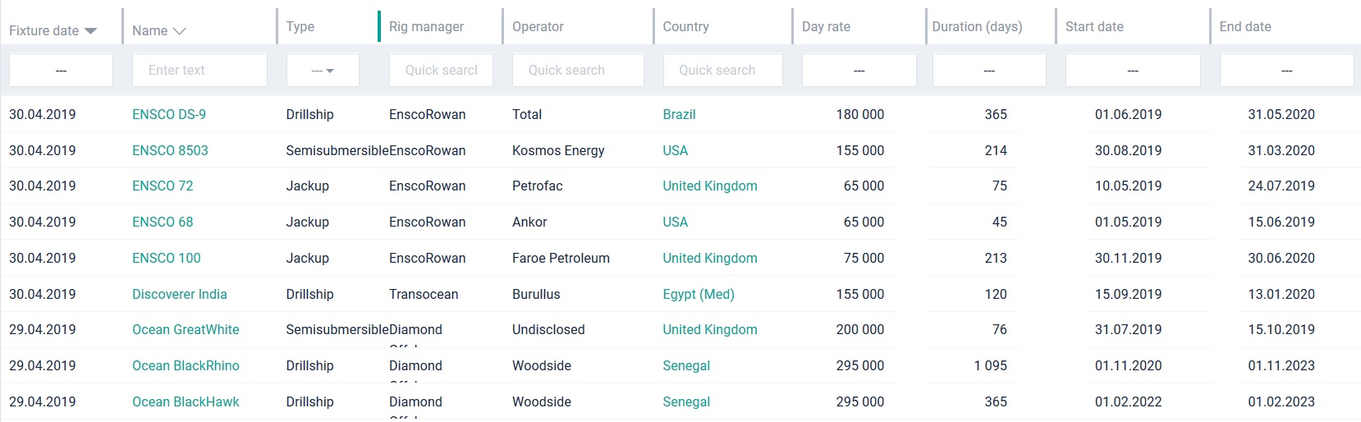Focus the Rig manager quick search
Image resolution: width=1361 pixels, height=422 pixels.
pos(441,71)
